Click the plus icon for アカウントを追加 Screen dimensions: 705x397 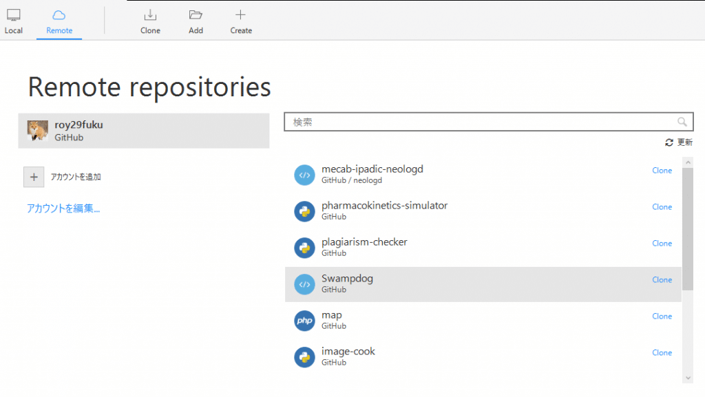coord(34,177)
